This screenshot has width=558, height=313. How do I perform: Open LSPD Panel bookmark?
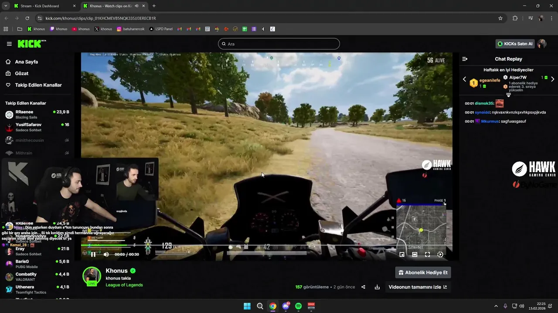tap(161, 29)
